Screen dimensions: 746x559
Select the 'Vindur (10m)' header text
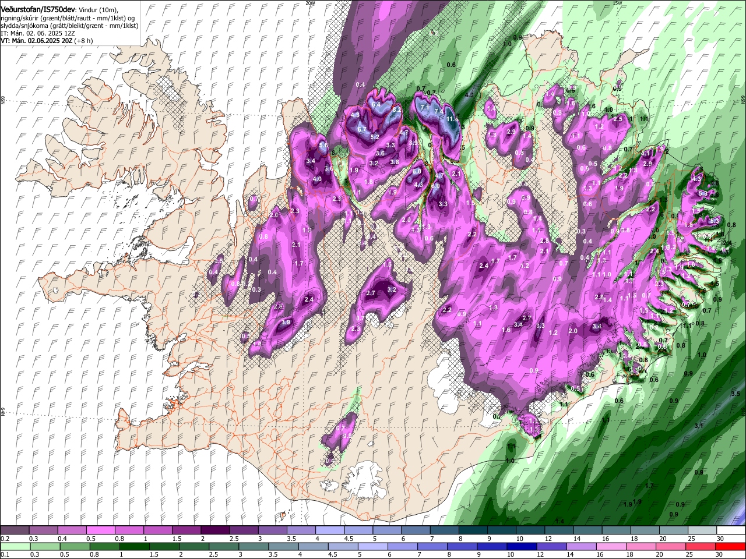[98, 10]
